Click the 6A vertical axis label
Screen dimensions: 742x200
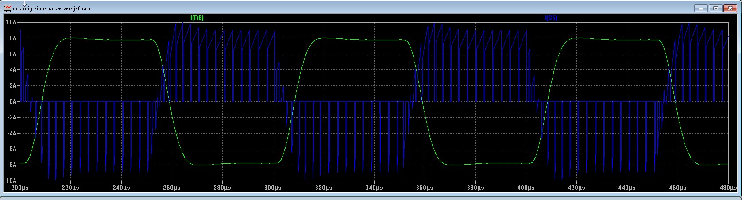pyautogui.click(x=13, y=54)
